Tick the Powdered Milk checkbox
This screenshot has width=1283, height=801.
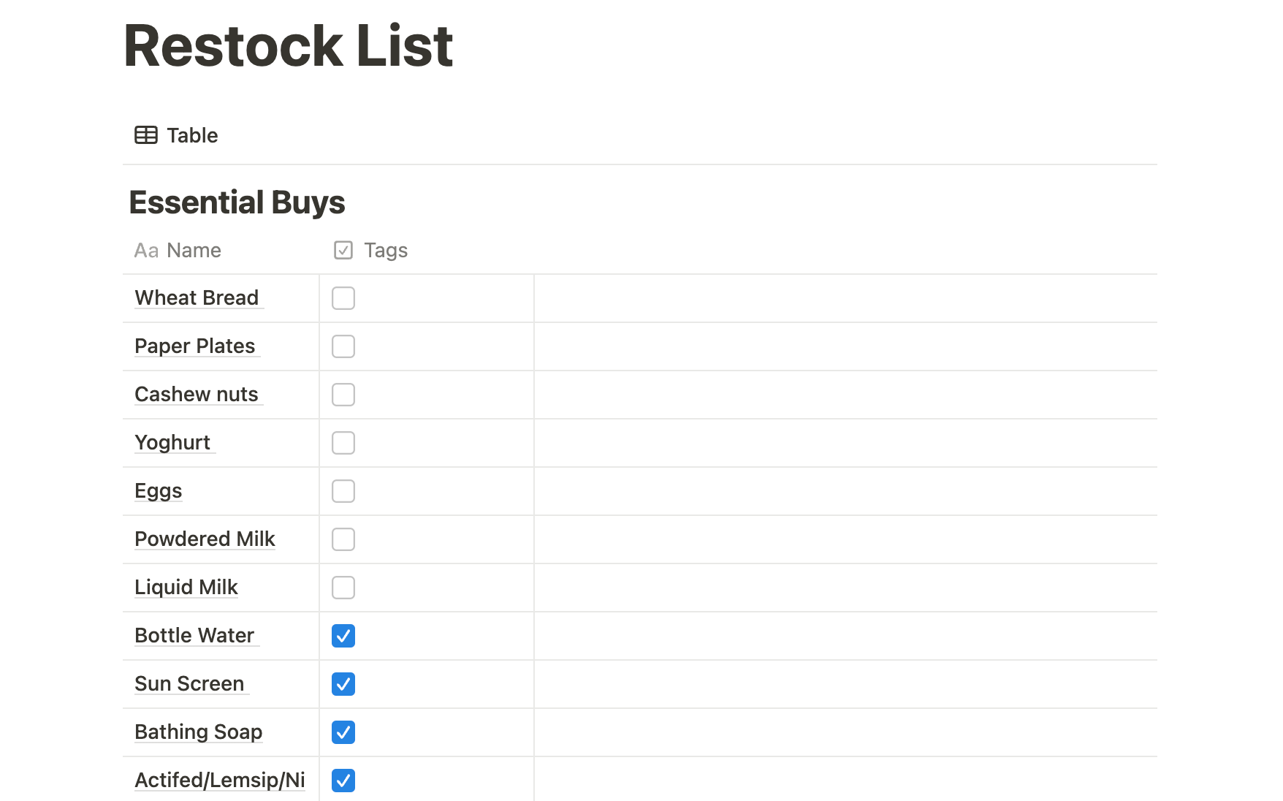tap(343, 539)
